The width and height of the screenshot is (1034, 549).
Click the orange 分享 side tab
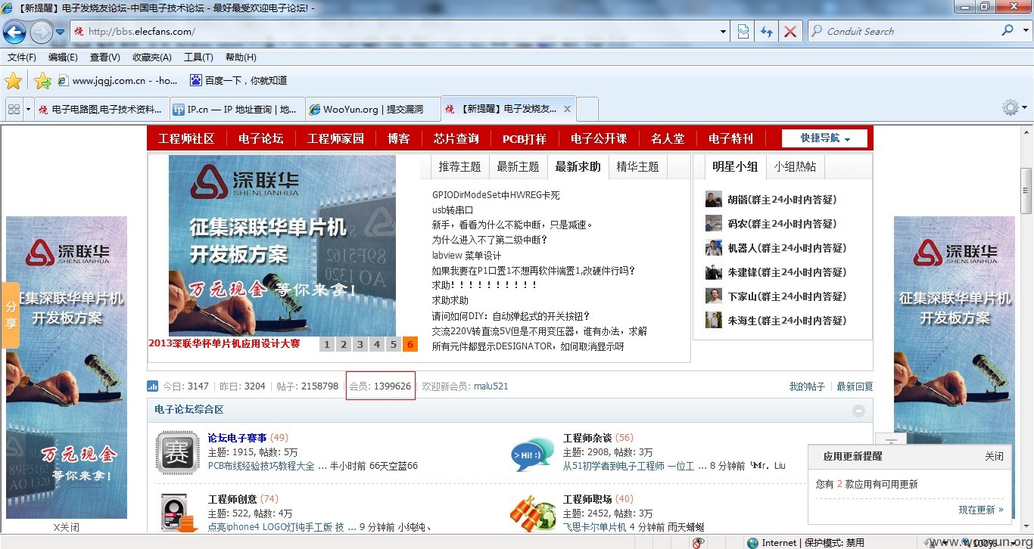click(x=11, y=315)
